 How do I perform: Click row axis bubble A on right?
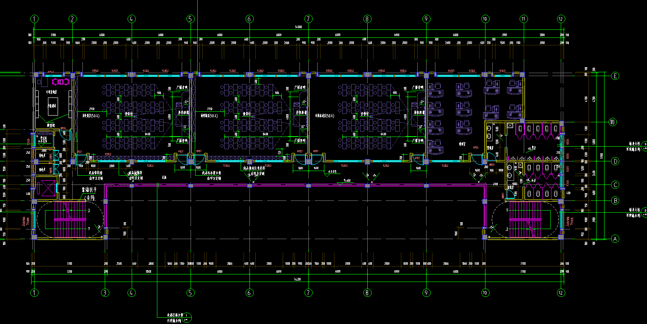coord(615,239)
